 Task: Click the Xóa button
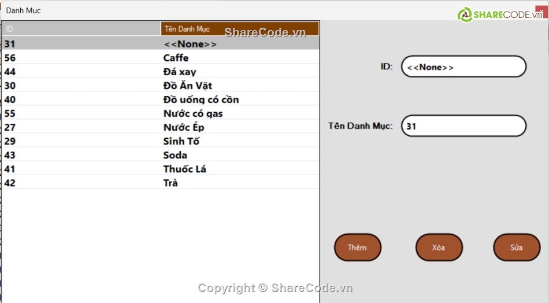click(439, 247)
